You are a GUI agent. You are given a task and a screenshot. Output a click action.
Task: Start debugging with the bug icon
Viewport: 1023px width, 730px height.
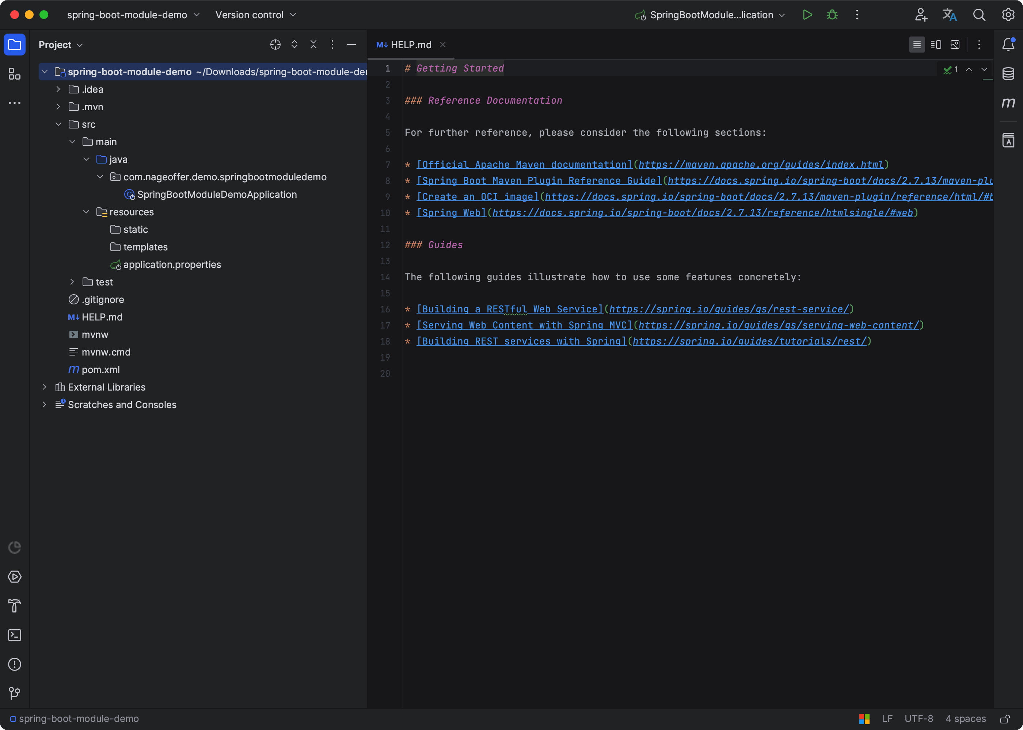point(832,15)
